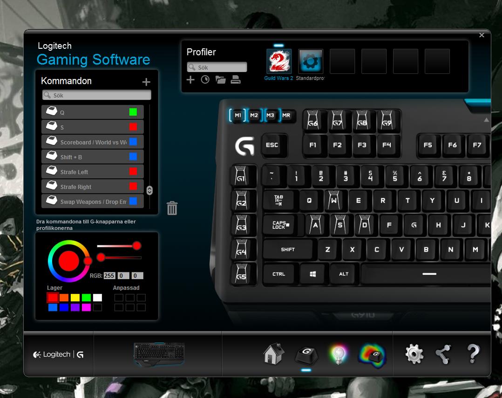502x398 pixels.
Task: Open the gear settings icon
Action: pyautogui.click(x=414, y=354)
